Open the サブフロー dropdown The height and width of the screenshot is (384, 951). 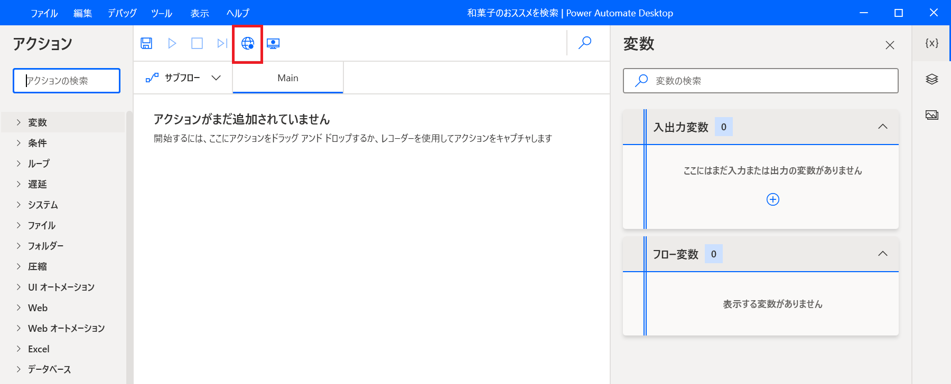[183, 78]
